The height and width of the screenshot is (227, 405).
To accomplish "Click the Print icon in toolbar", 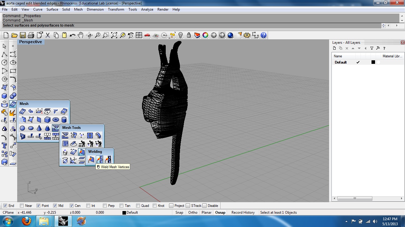I will click(31, 35).
